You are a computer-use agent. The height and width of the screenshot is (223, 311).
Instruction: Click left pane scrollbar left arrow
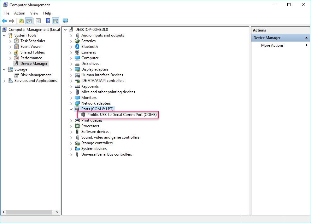pyautogui.click(x=3, y=212)
